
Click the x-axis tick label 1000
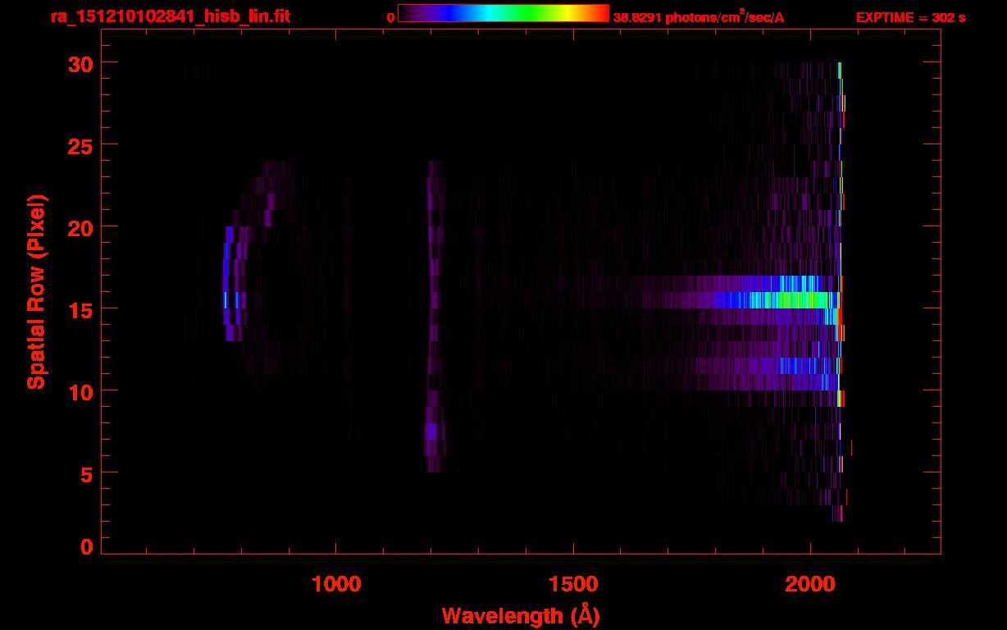pyautogui.click(x=336, y=583)
